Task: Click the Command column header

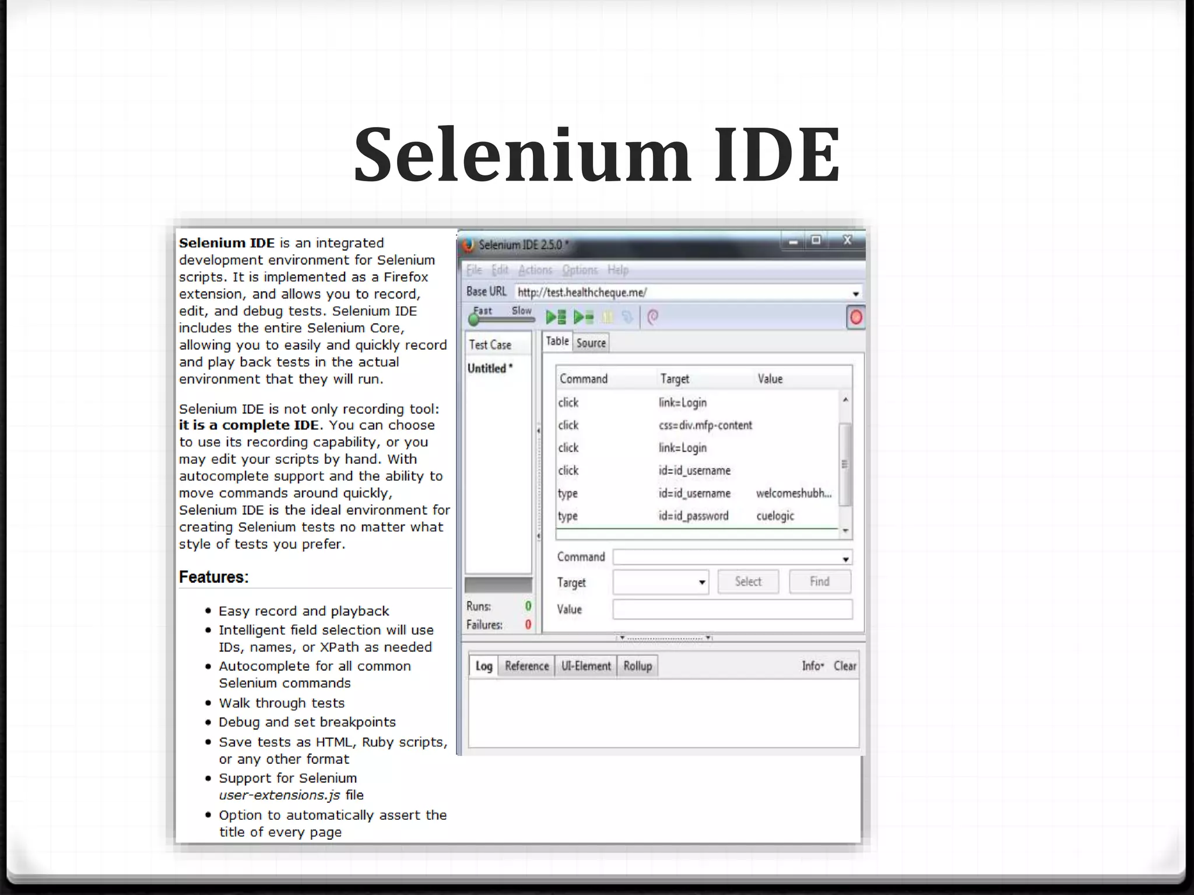Action: click(x=606, y=379)
